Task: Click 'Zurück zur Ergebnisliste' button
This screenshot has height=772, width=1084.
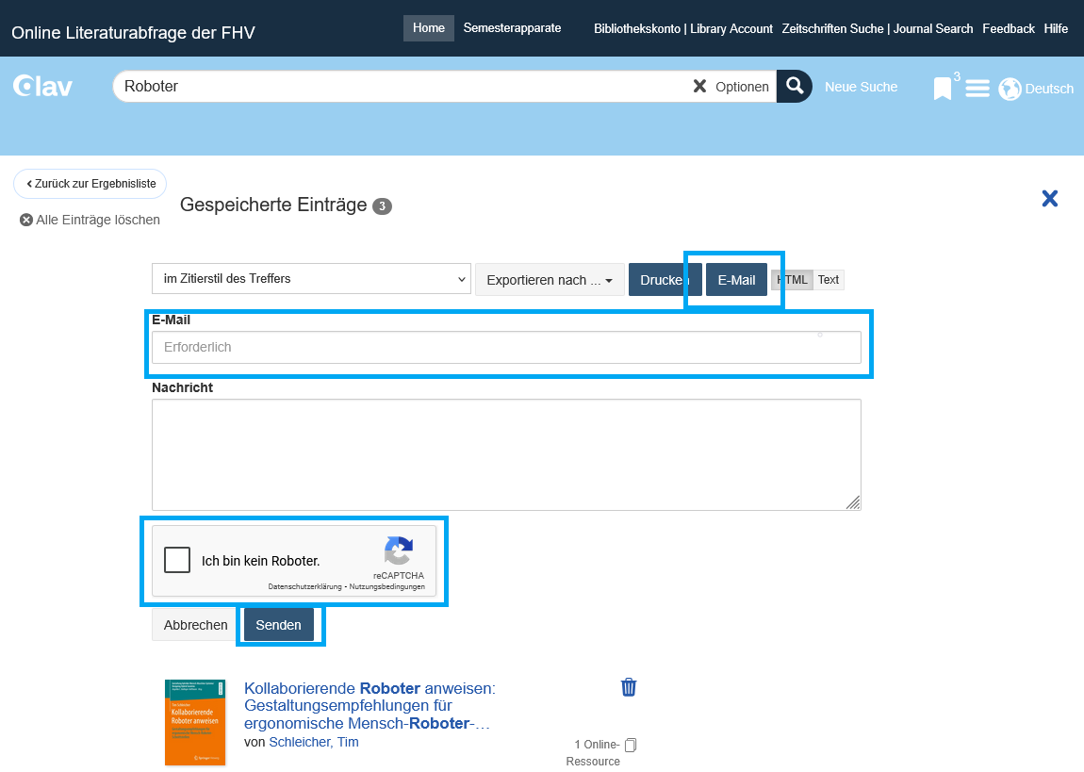Action: [90, 184]
